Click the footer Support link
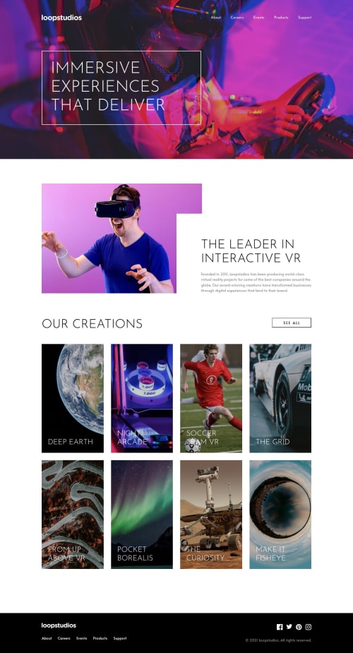Viewport: 353px width, 653px height. coord(120,638)
